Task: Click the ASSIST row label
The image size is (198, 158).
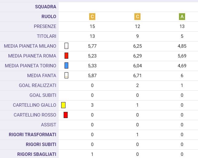Action: click(49, 125)
